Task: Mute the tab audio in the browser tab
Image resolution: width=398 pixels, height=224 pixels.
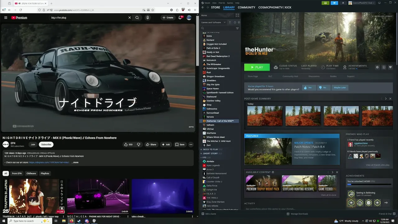Action: 20,3
